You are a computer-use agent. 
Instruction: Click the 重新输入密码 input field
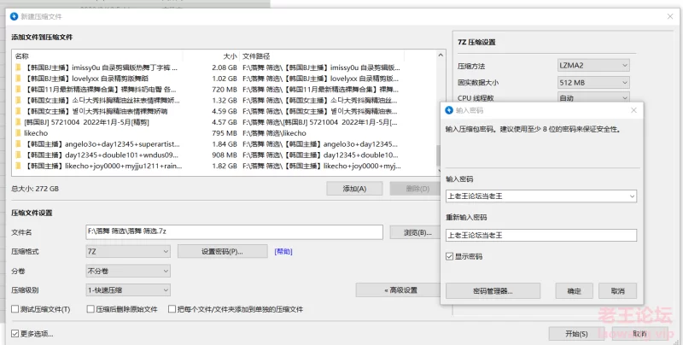(x=541, y=235)
